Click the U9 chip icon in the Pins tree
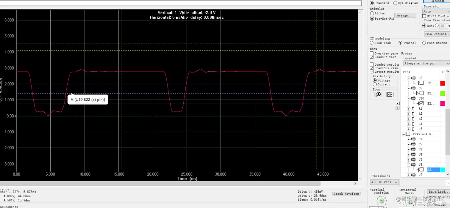 (413, 88)
